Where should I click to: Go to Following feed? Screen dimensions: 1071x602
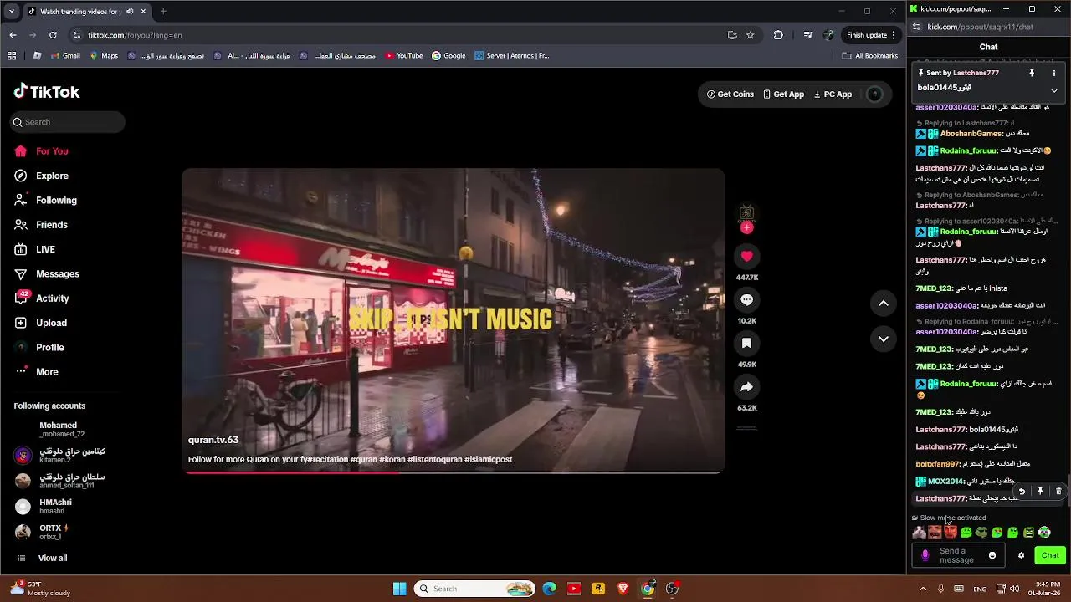[x=45, y=201]
